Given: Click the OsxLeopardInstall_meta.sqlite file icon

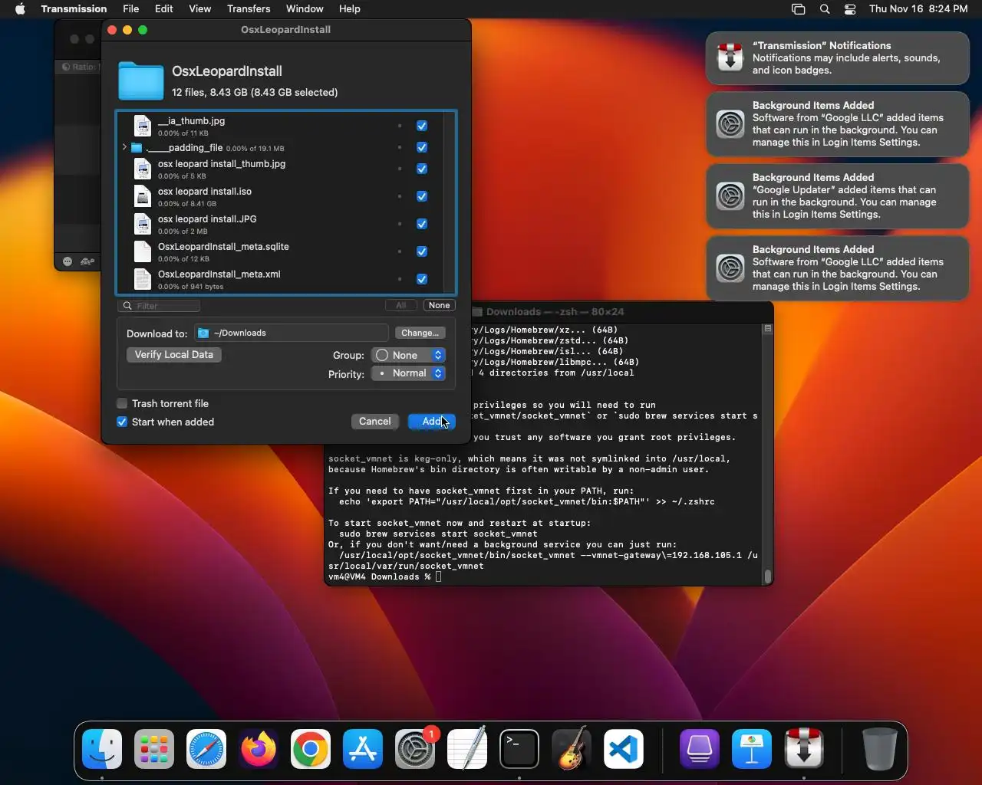Looking at the screenshot, I should pos(143,251).
